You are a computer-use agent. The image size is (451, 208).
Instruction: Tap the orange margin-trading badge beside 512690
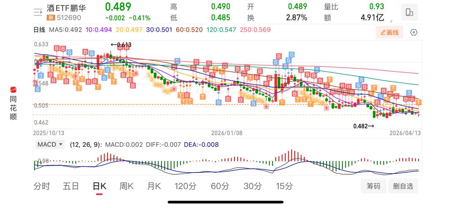[51, 18]
